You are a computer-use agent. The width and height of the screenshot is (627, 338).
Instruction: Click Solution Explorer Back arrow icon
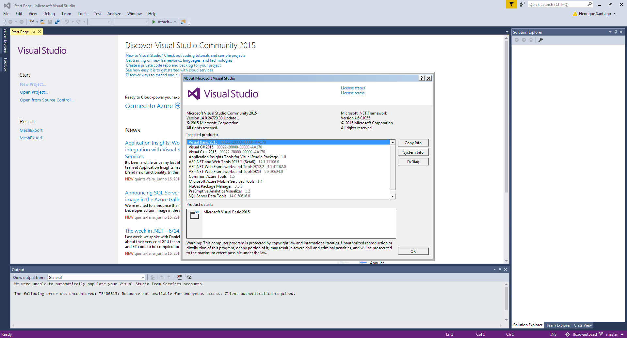517,40
